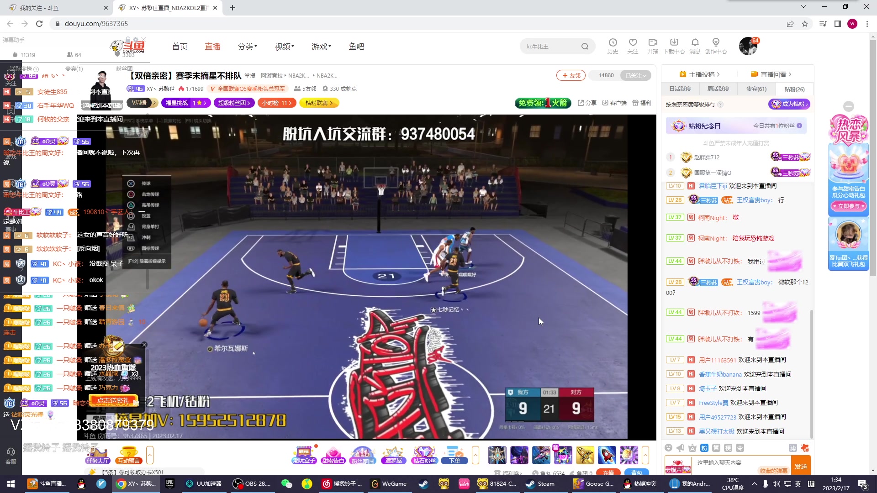Open the user avatar with 64 badge

(748, 46)
